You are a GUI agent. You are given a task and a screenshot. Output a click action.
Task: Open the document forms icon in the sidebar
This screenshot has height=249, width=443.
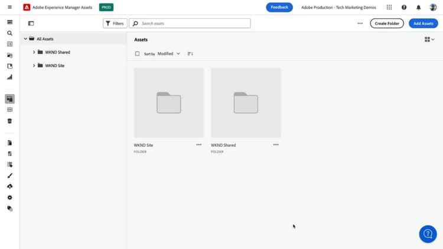[9, 143]
